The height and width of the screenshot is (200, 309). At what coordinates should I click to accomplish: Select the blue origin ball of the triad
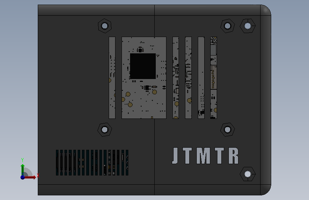pos(23,177)
